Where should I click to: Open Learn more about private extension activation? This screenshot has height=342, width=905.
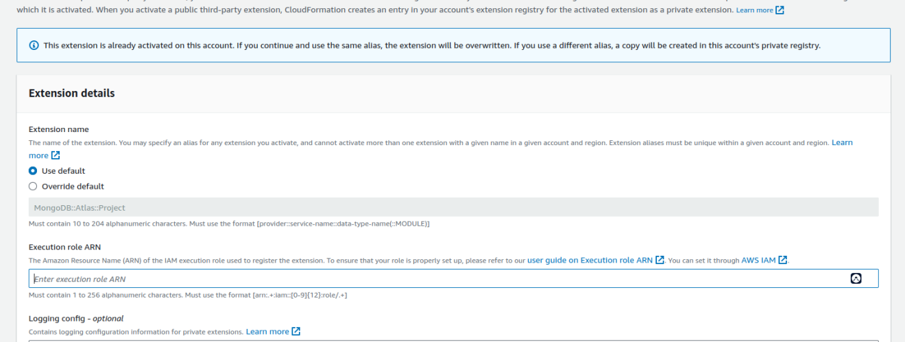click(x=754, y=10)
